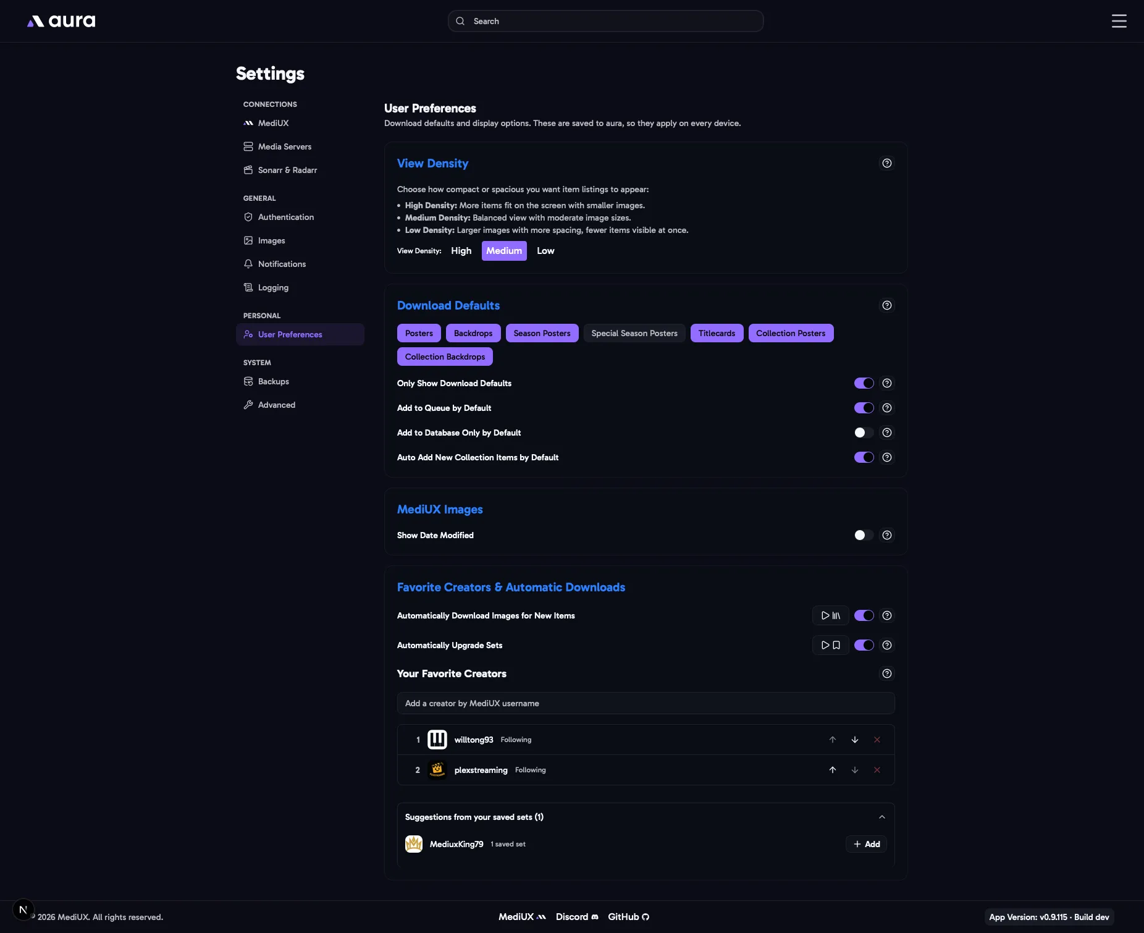Click the add creator username field
The width and height of the screenshot is (1144, 933).
coord(646,703)
